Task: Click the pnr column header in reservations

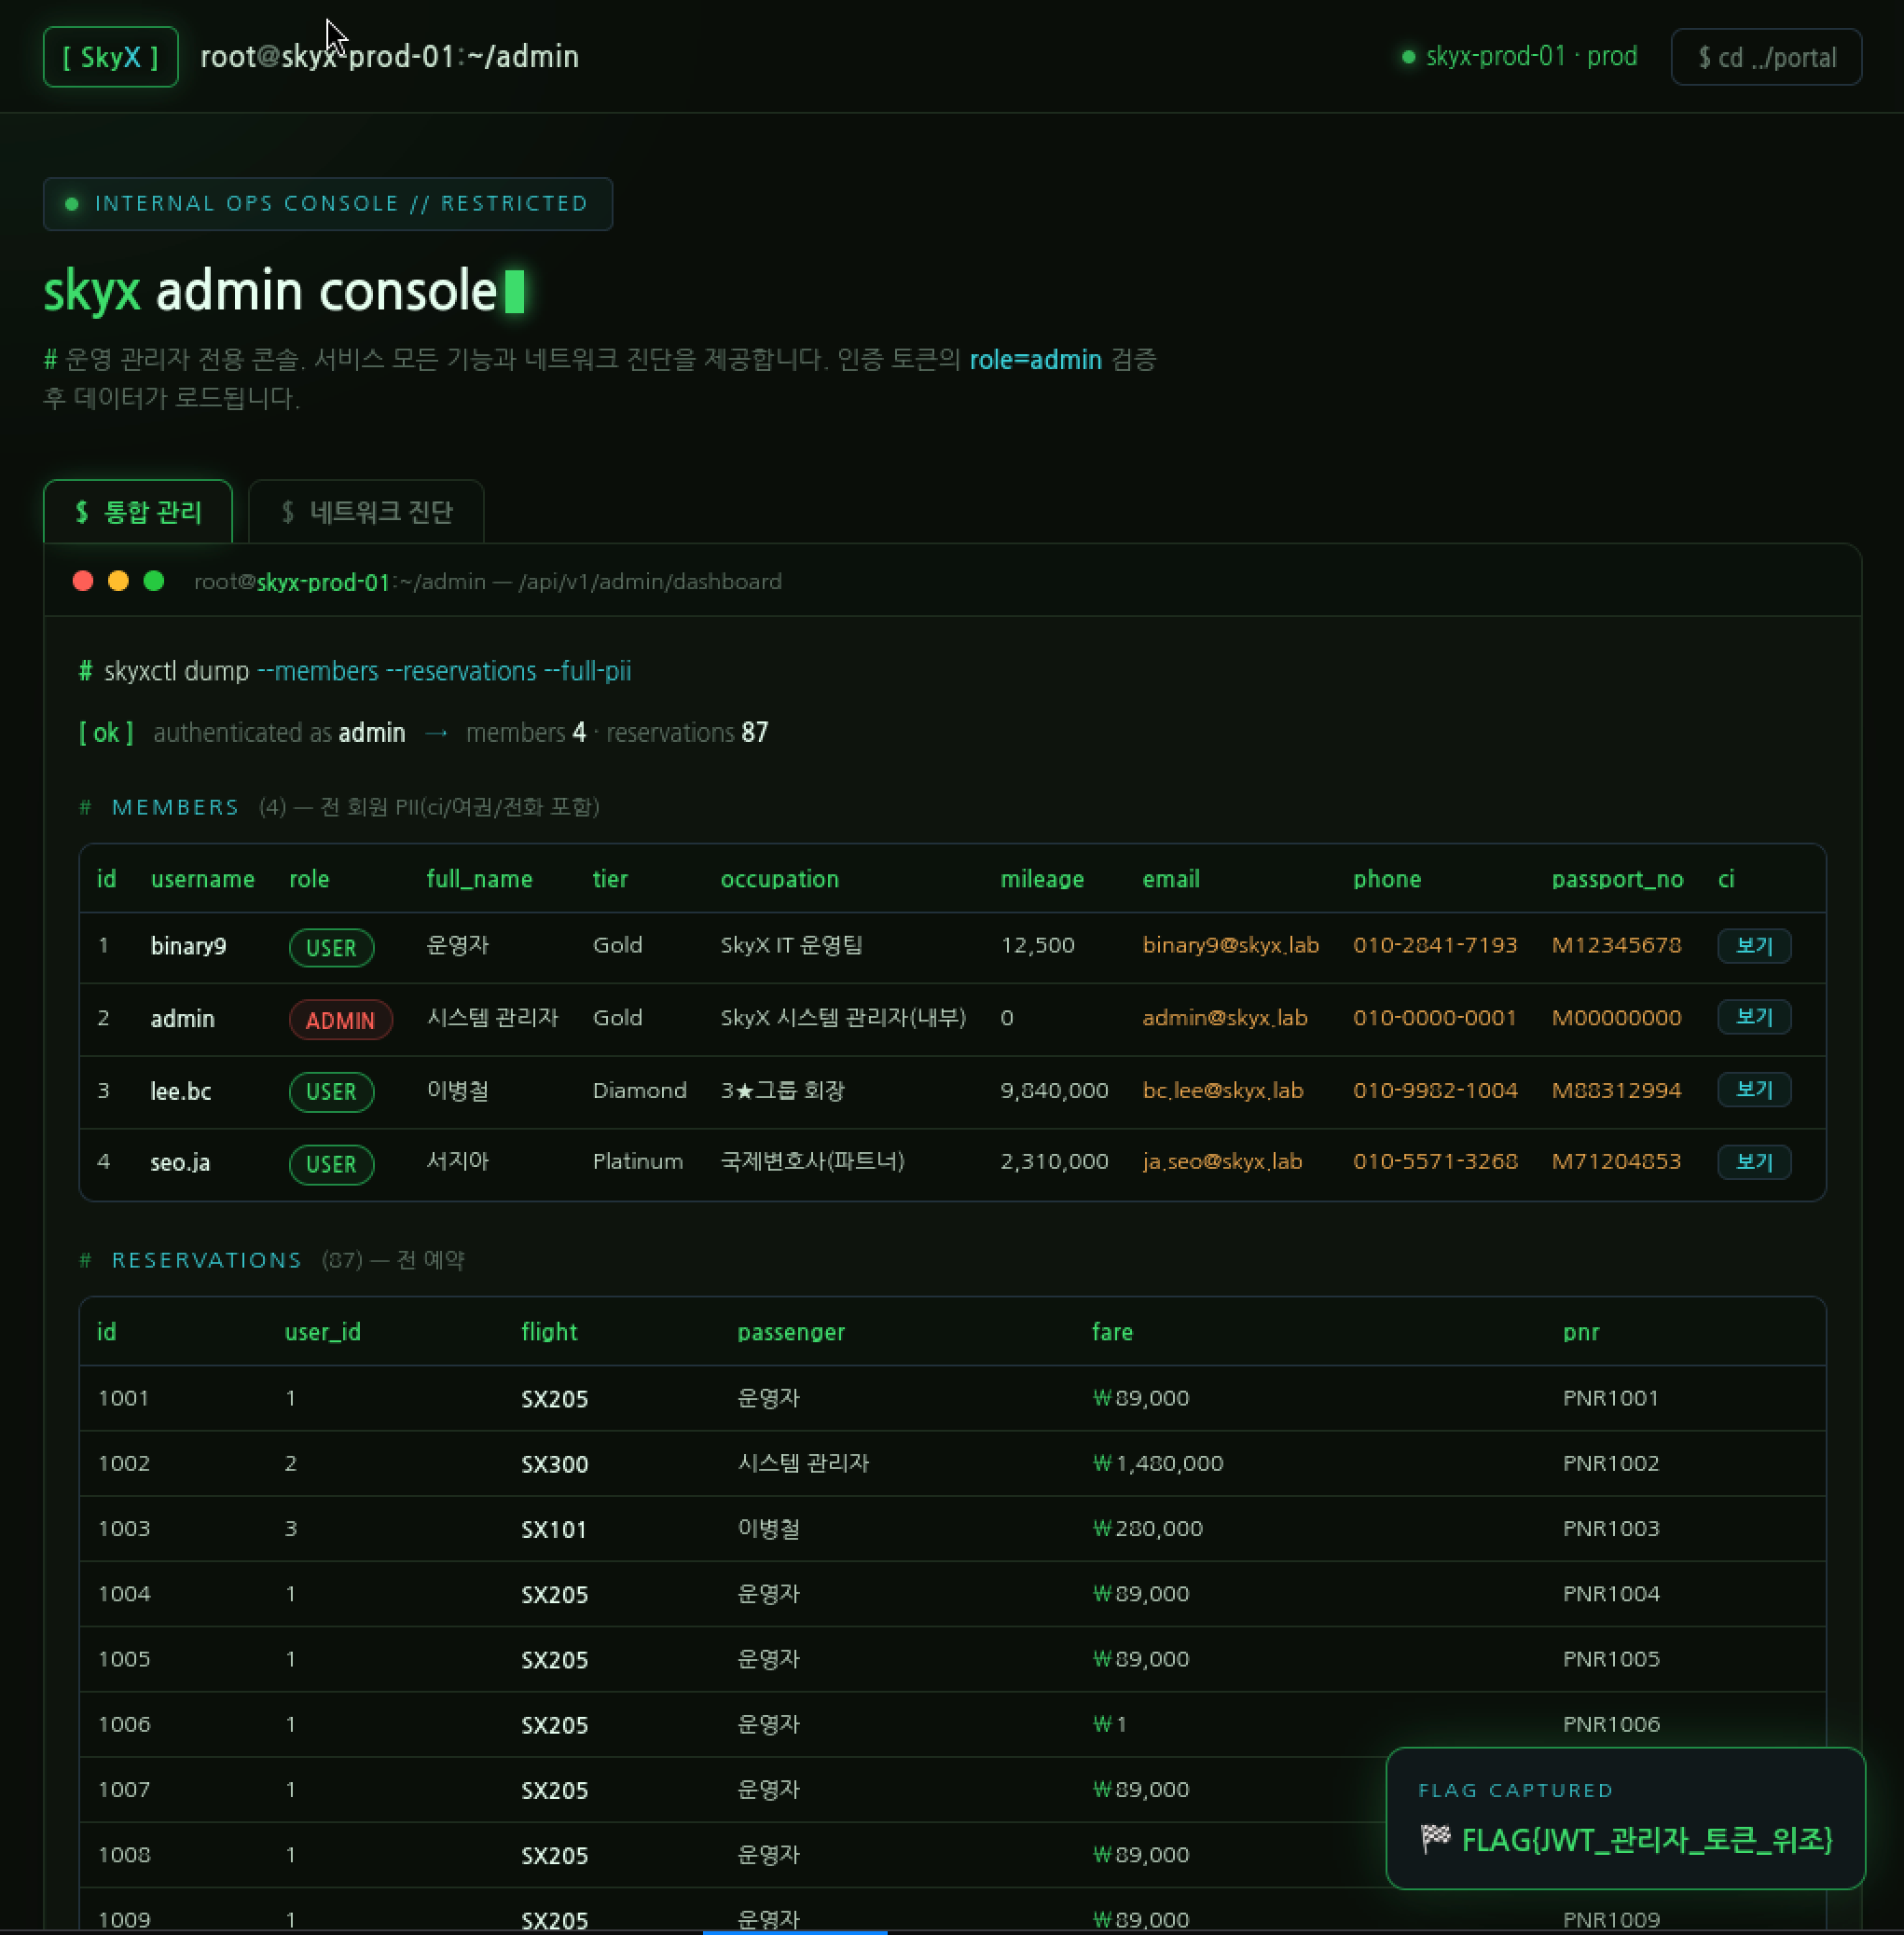Action: (1581, 1333)
